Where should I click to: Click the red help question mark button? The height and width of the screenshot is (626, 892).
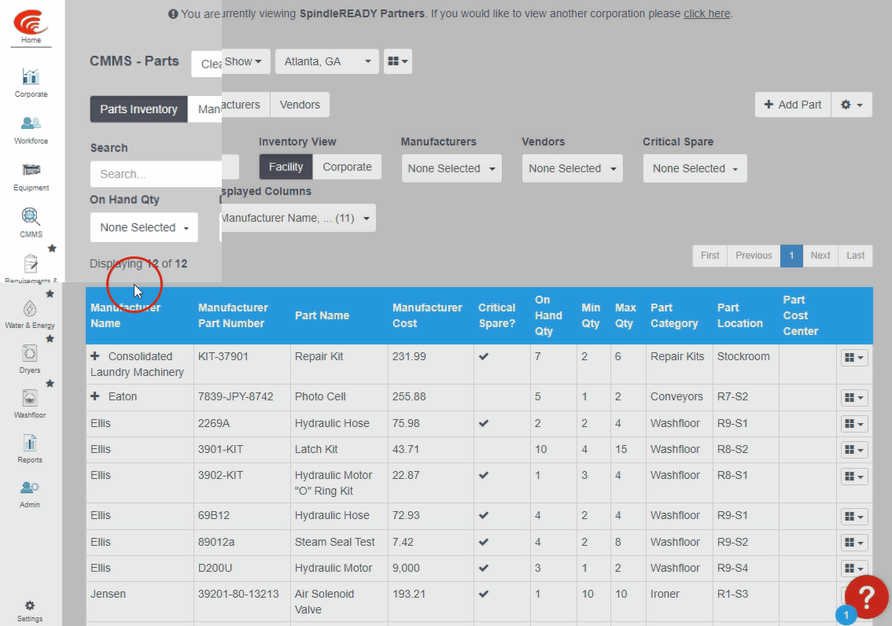(x=866, y=597)
